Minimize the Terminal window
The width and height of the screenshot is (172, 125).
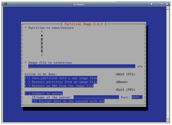[157, 4]
